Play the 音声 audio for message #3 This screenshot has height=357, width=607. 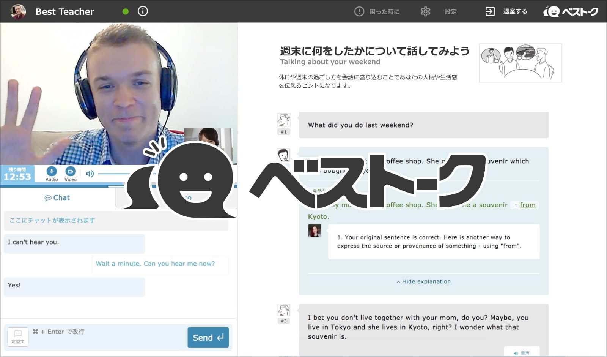522,352
